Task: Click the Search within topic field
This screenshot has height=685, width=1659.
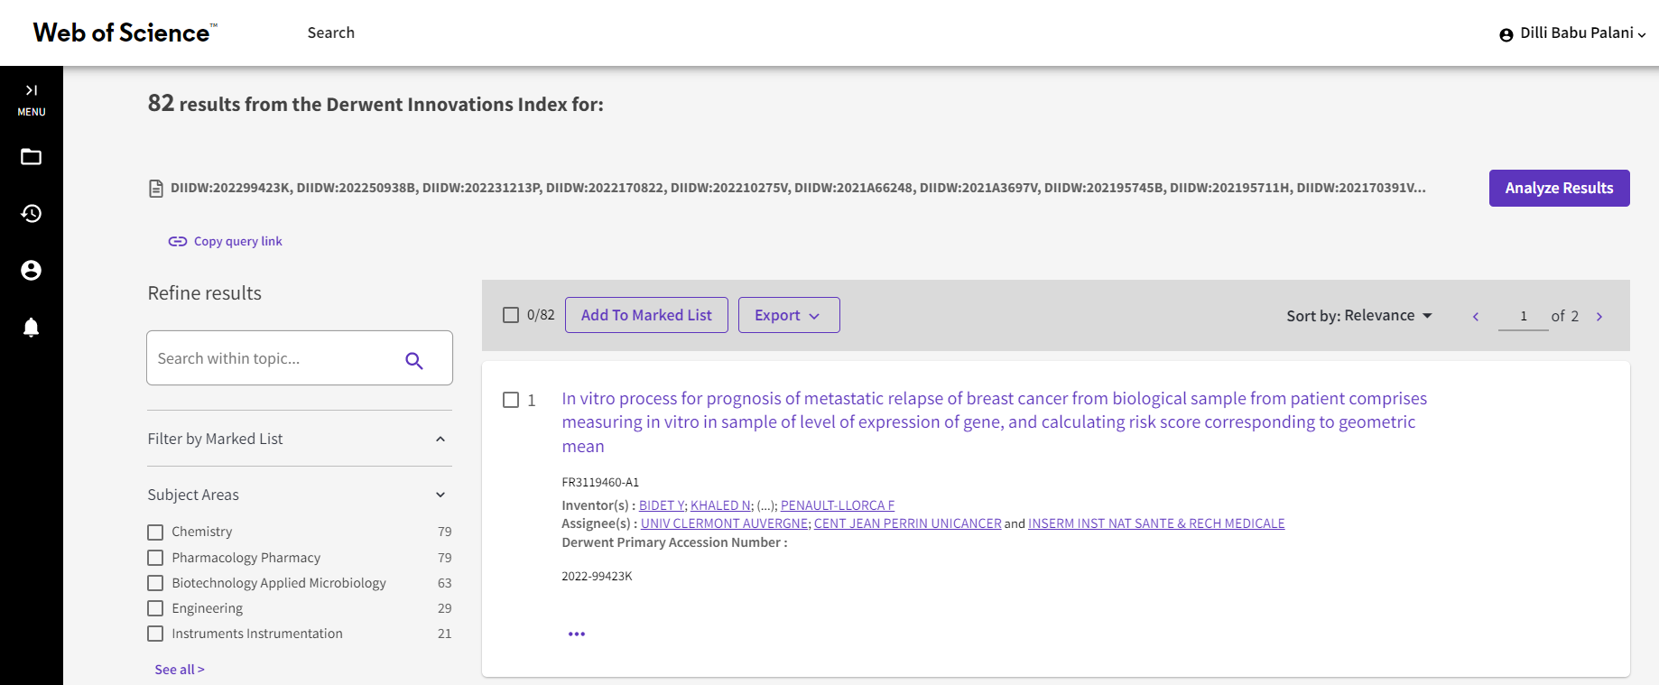Action: [x=300, y=358]
